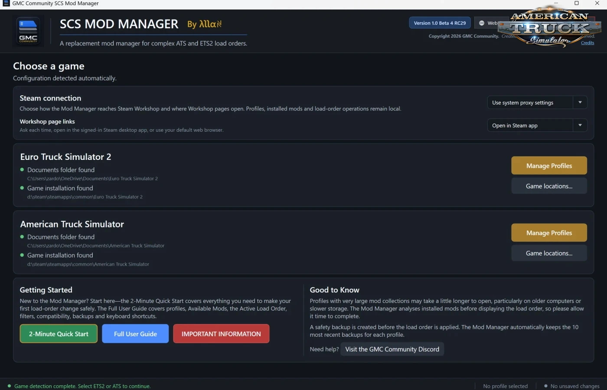Click the globe icon of the Web button

[x=481, y=23]
